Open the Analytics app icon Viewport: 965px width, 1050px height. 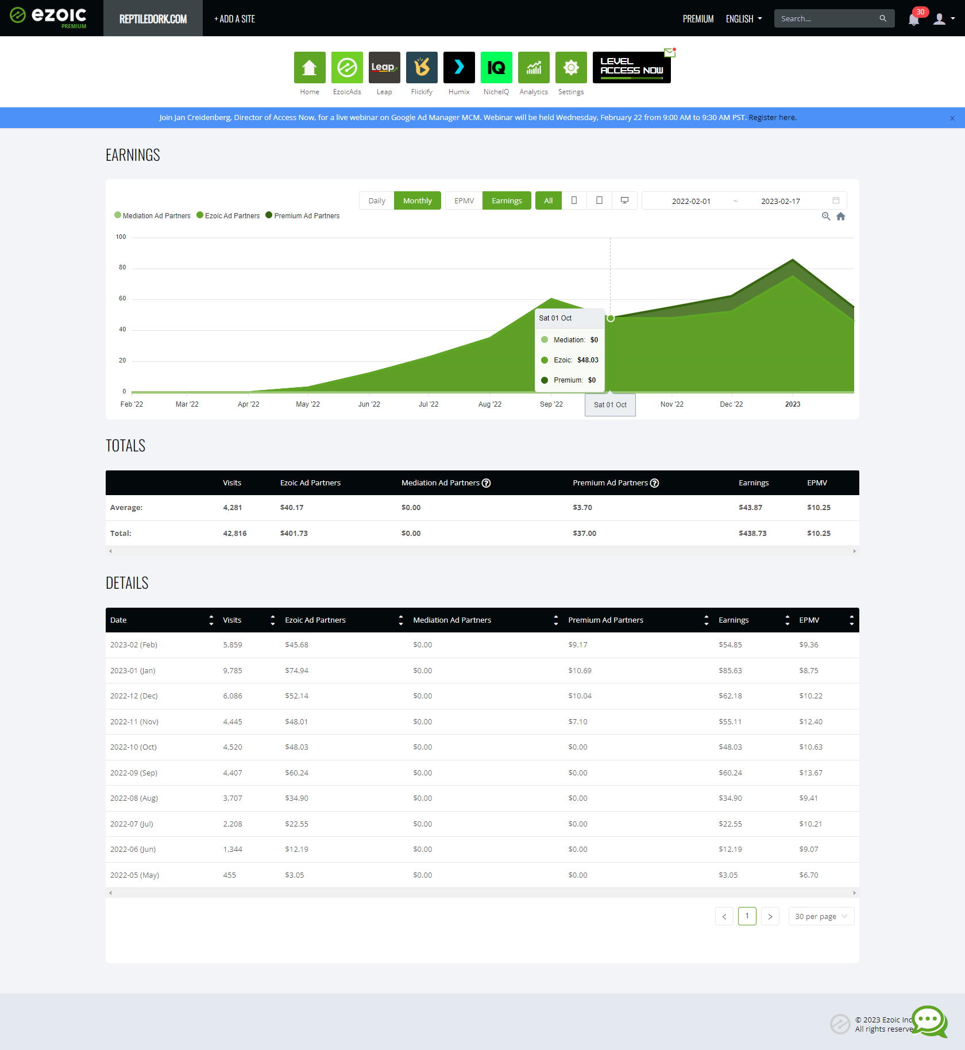pos(534,68)
